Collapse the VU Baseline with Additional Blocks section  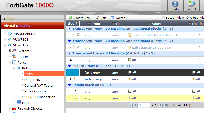pyautogui.click(x=70, y=29)
